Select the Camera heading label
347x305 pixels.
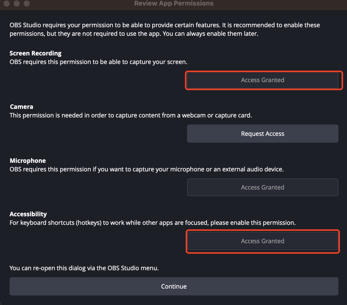tap(21, 107)
